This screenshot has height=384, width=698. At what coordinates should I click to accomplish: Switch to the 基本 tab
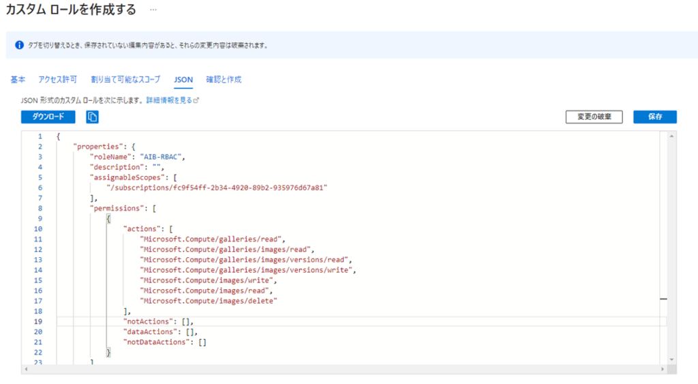click(18, 79)
